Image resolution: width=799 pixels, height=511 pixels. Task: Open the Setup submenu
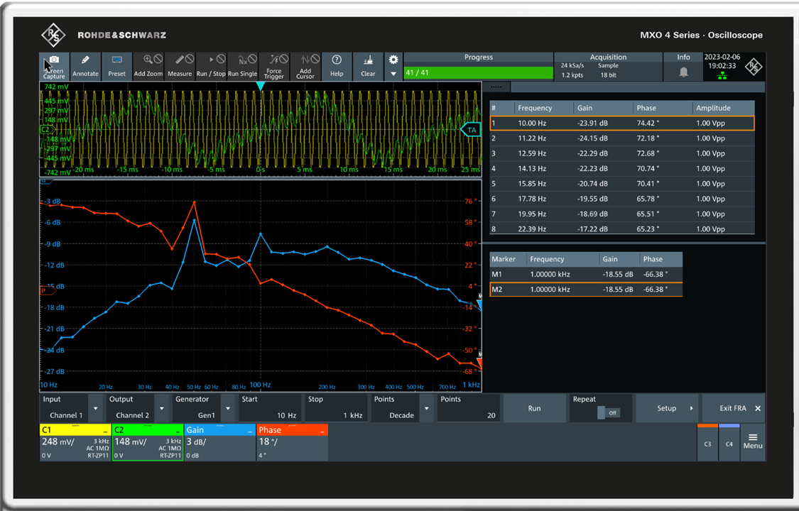[668, 408]
